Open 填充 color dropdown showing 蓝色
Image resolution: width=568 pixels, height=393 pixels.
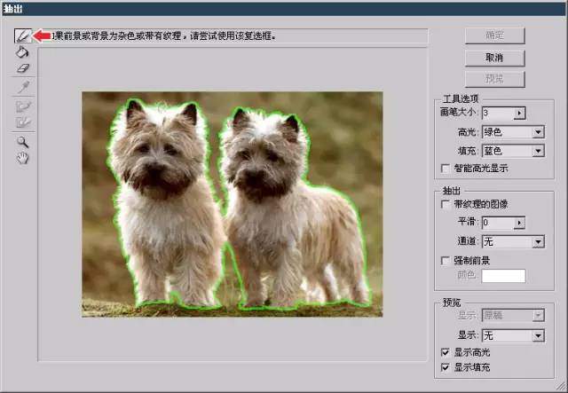pos(513,151)
